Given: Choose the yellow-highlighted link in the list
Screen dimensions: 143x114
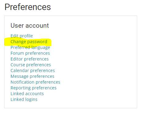Looking at the screenshot, I should (29, 42).
